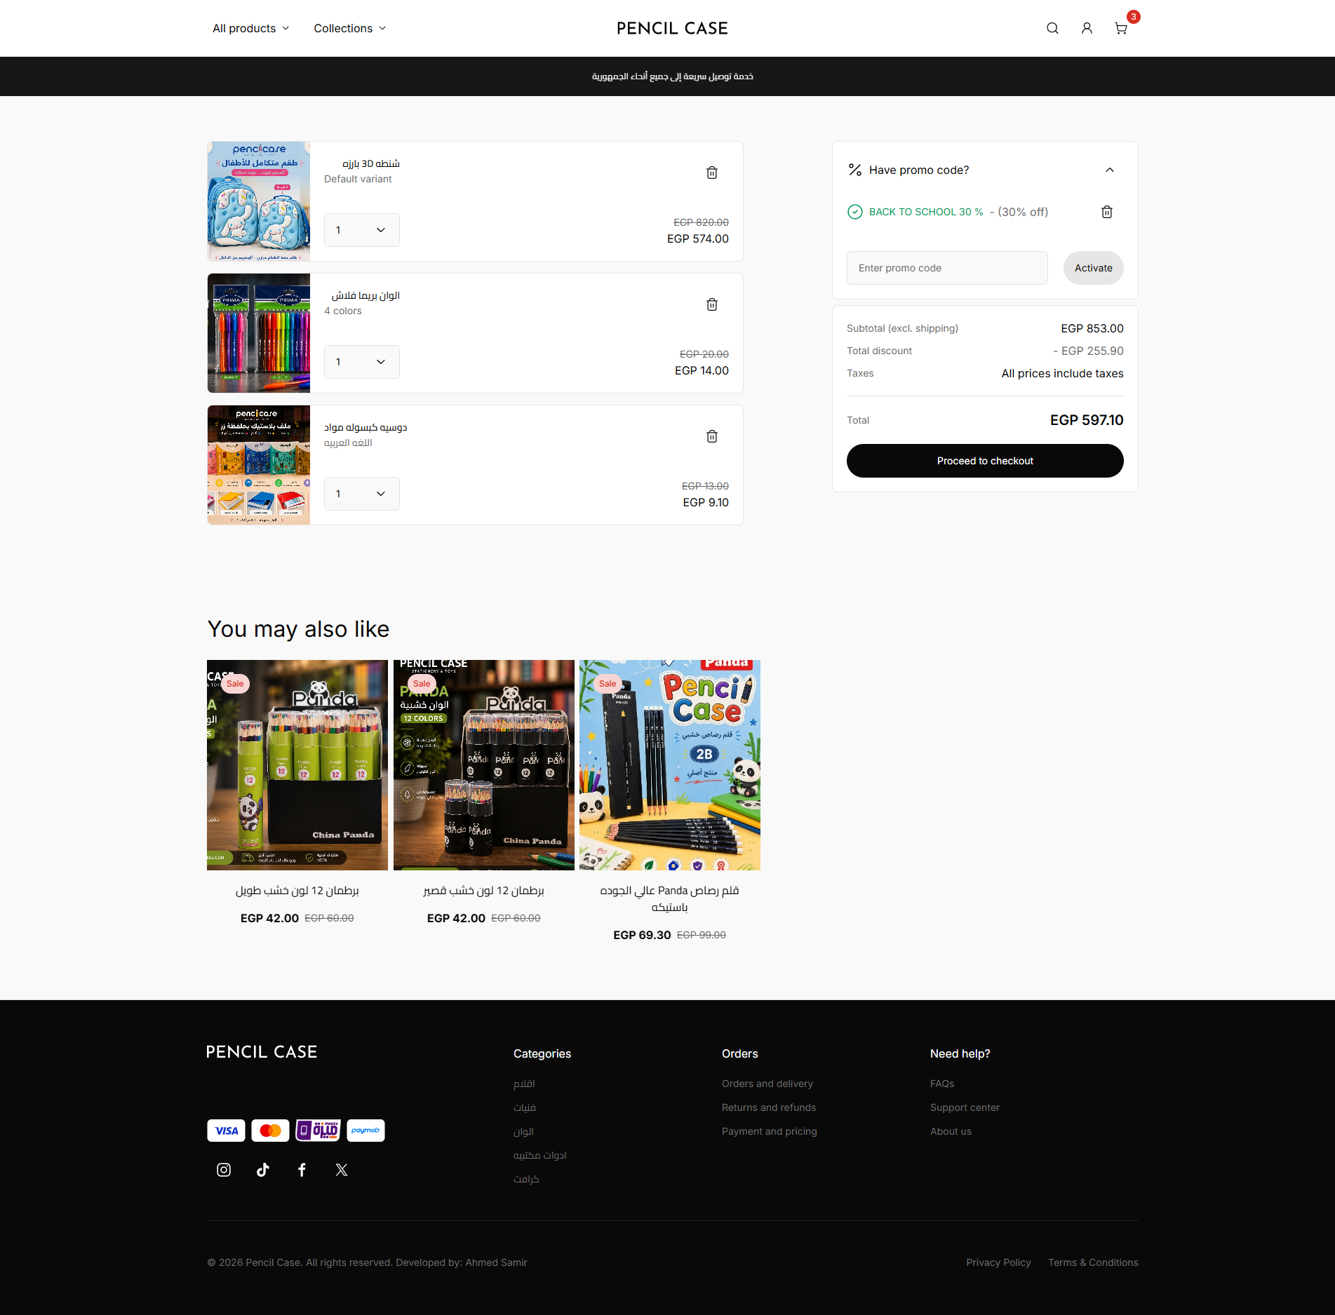1335x1315 pixels.
Task: Click the Activate promo button
Action: point(1094,268)
